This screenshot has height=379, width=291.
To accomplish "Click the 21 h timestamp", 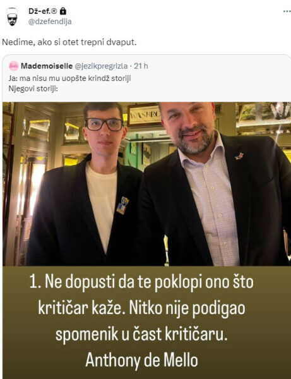I will click(x=141, y=66).
